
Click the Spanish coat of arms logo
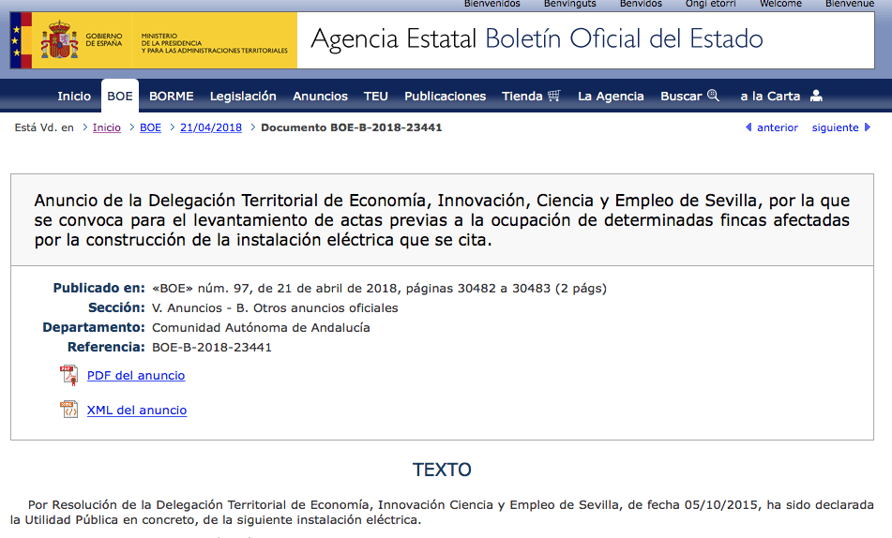click(58, 39)
